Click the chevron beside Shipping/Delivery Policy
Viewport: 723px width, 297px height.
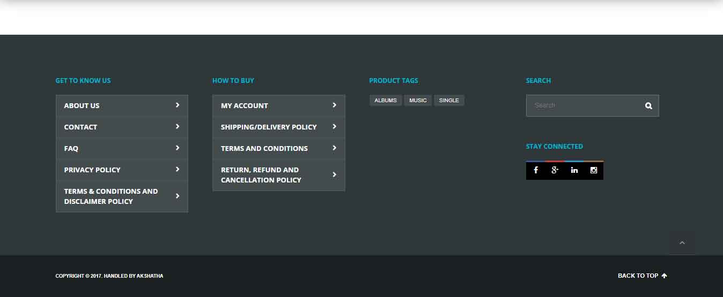coord(334,127)
